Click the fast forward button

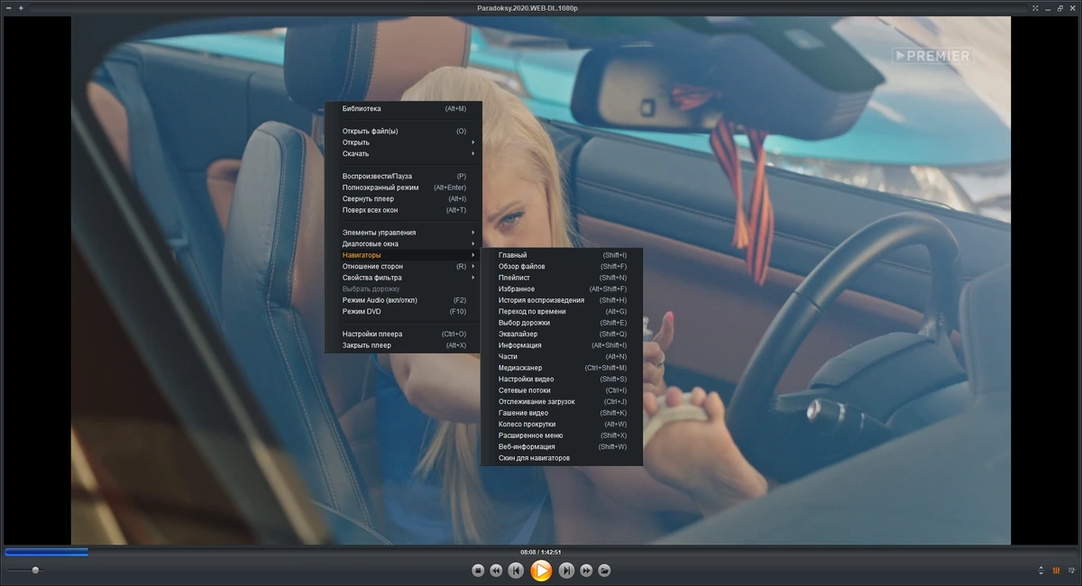(586, 570)
